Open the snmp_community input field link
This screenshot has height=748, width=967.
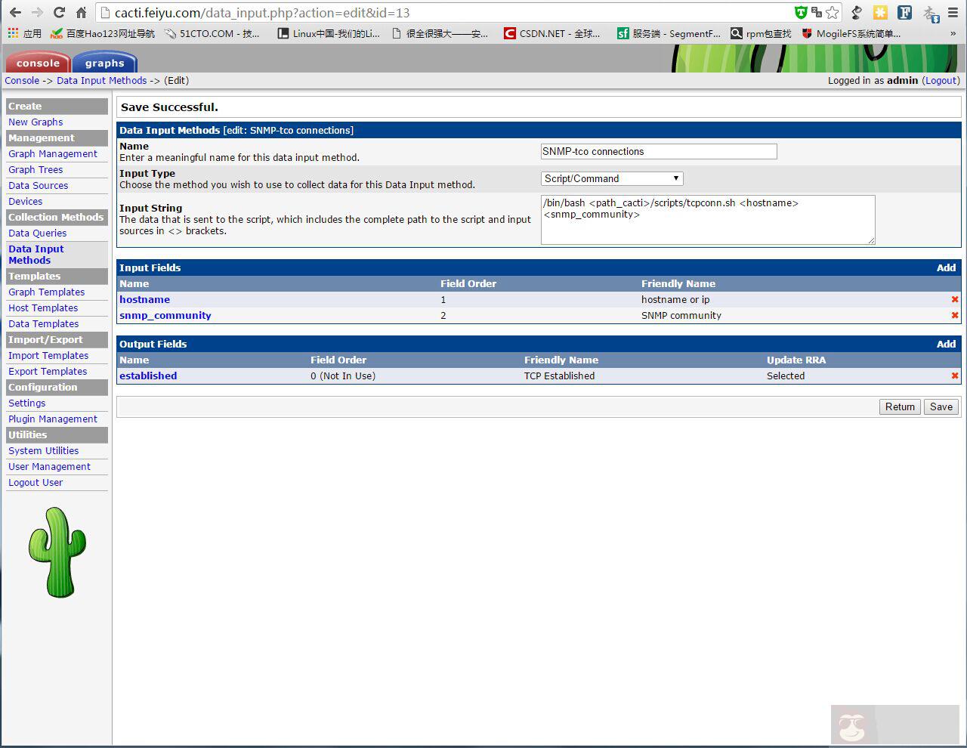[165, 316]
